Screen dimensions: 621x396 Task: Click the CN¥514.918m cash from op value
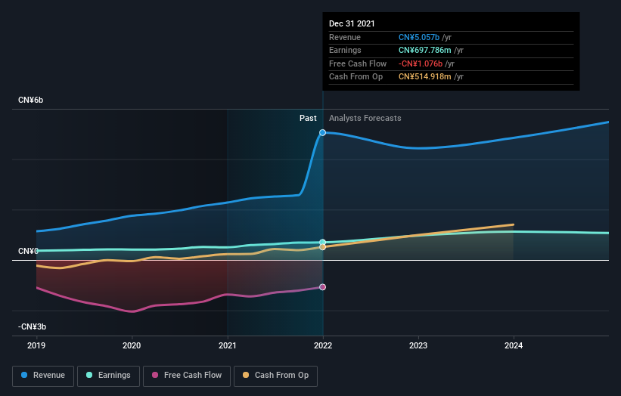click(x=425, y=77)
